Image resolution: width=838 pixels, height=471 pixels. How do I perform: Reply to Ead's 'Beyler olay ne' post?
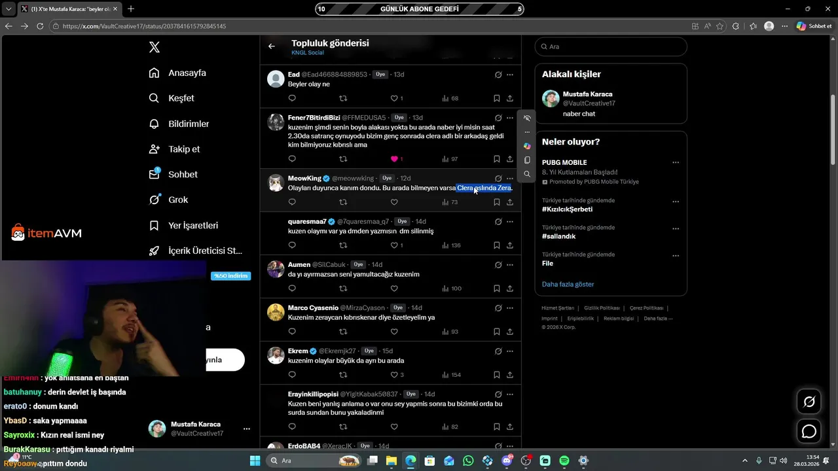pyautogui.click(x=292, y=98)
